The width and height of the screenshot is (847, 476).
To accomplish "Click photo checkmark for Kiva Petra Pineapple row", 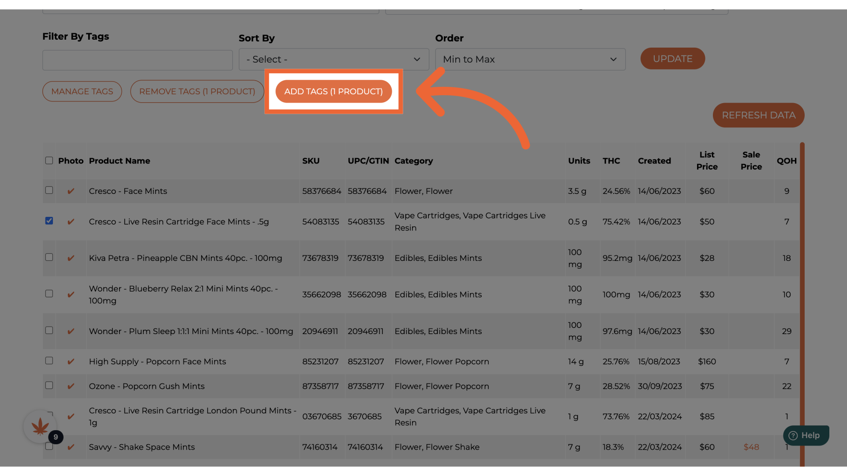I will coord(71,258).
